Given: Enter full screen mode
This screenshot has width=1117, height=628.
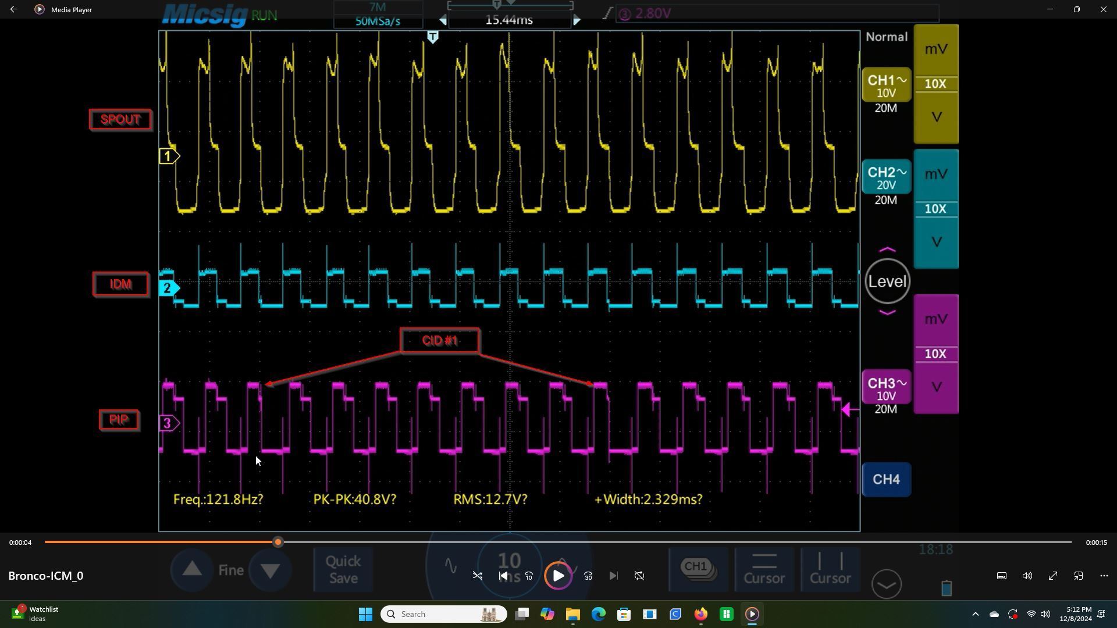Looking at the screenshot, I should tap(1053, 576).
